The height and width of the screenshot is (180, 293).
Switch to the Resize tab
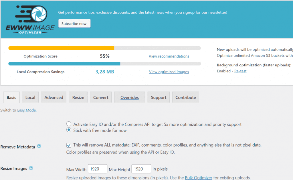coord(78,97)
